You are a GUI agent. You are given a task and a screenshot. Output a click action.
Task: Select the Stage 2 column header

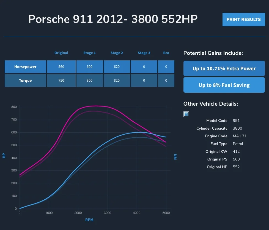(x=117, y=53)
